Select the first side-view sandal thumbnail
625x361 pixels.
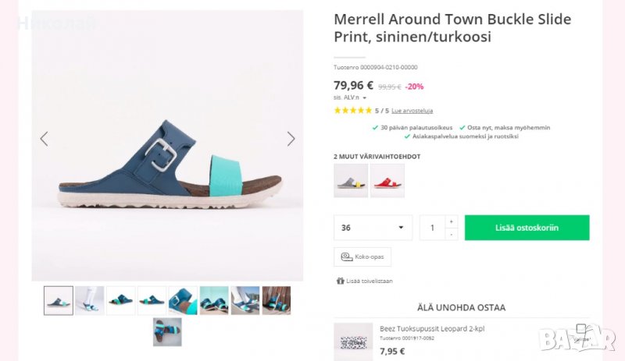click(59, 300)
